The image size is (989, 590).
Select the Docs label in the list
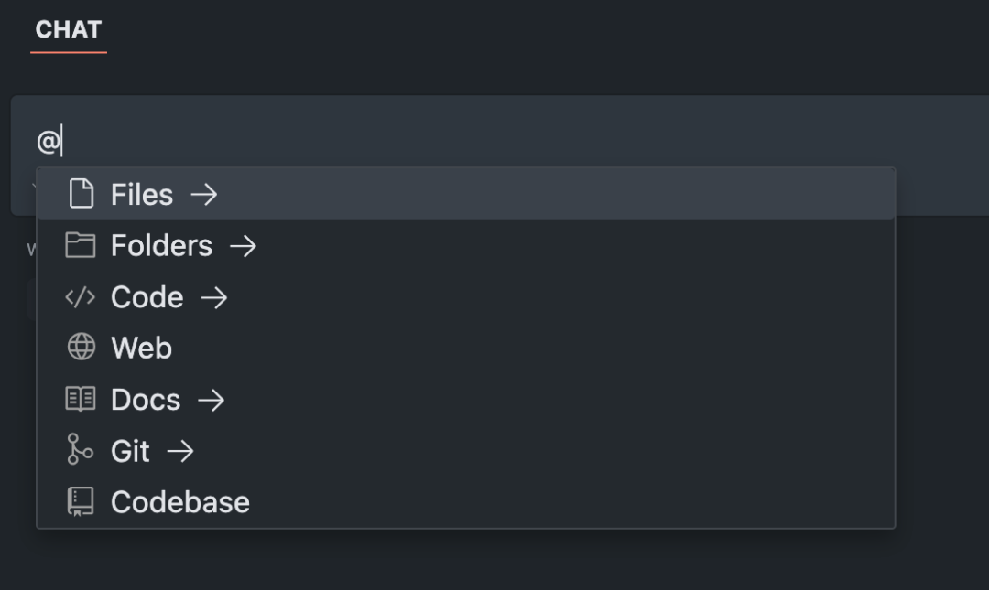(x=146, y=399)
